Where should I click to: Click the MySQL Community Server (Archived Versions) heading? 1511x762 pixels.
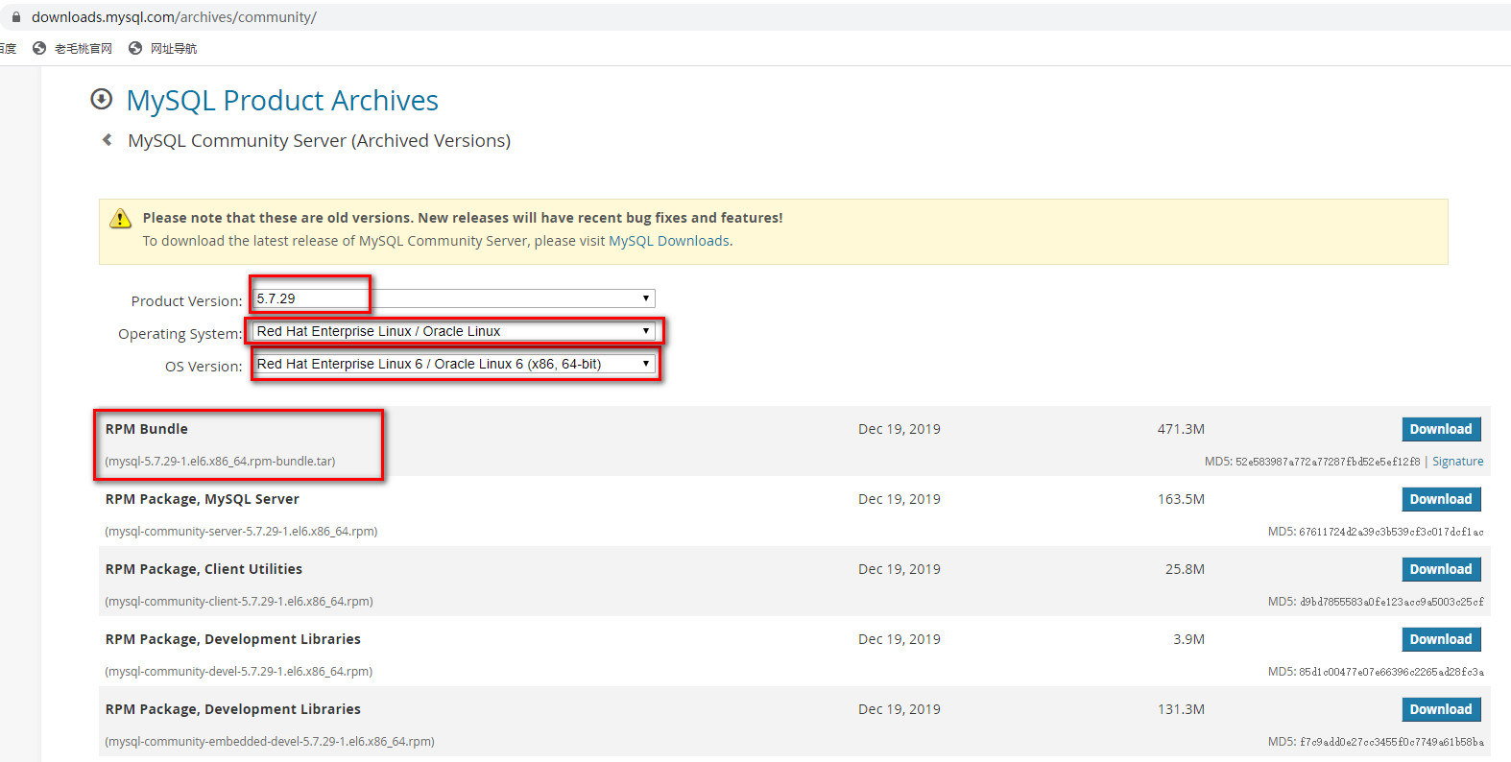coord(319,141)
